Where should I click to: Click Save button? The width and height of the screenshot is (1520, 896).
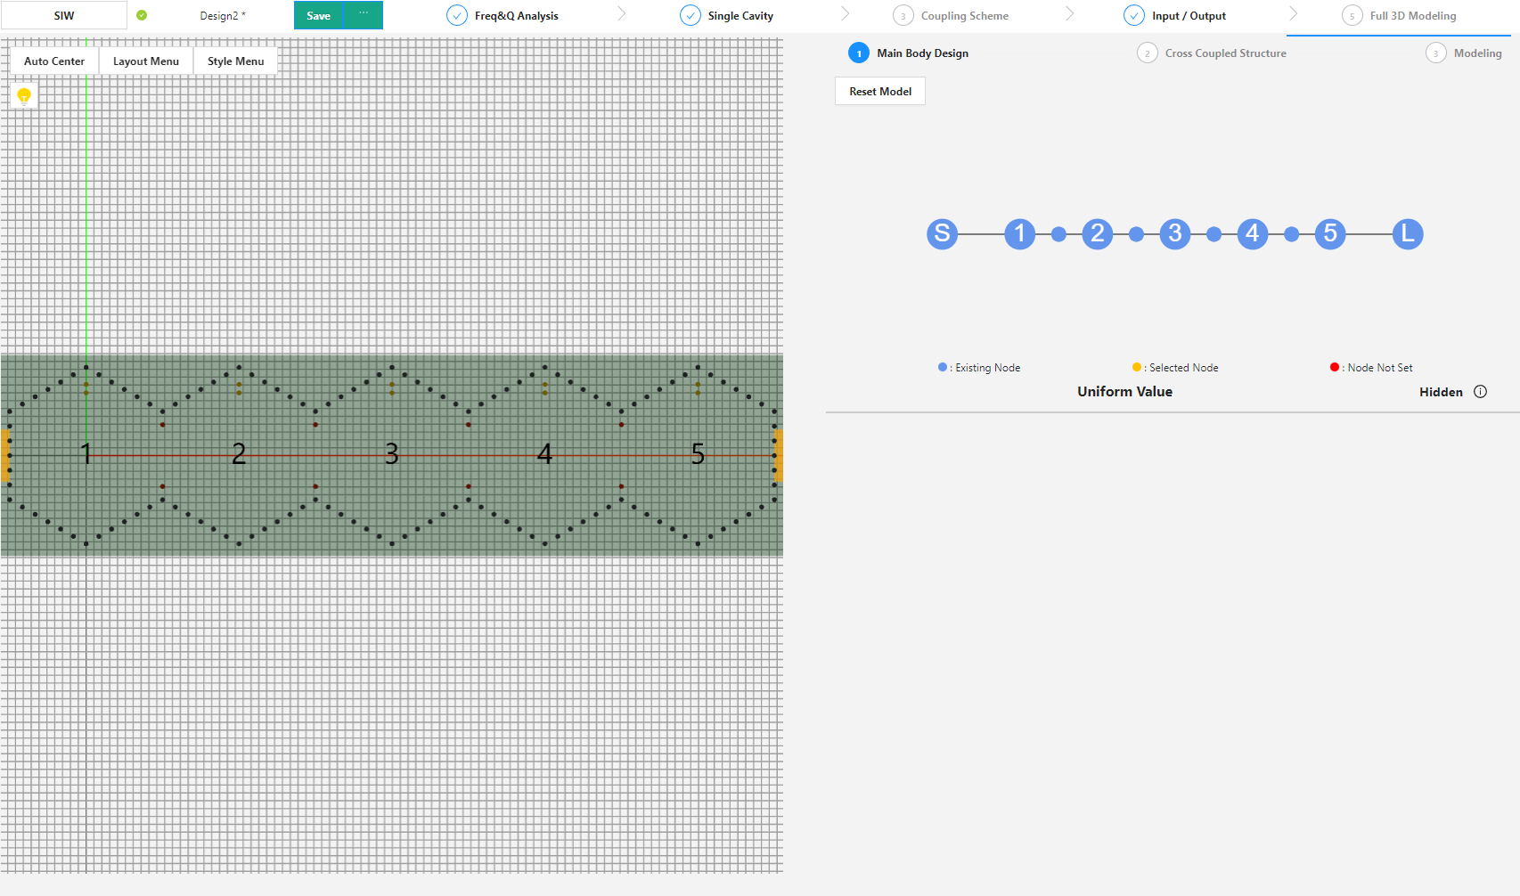(x=318, y=15)
